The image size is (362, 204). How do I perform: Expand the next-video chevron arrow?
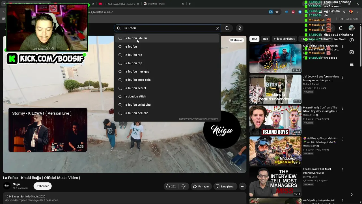click(352, 195)
